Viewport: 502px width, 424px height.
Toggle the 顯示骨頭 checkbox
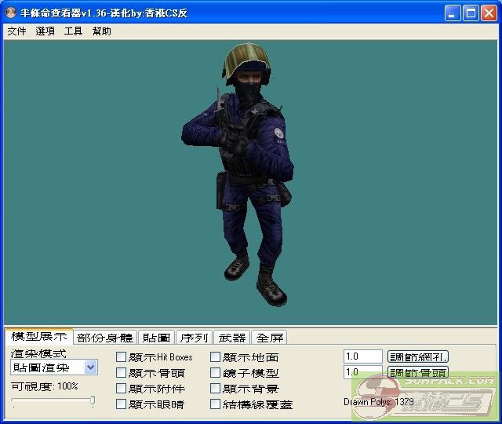coord(121,373)
